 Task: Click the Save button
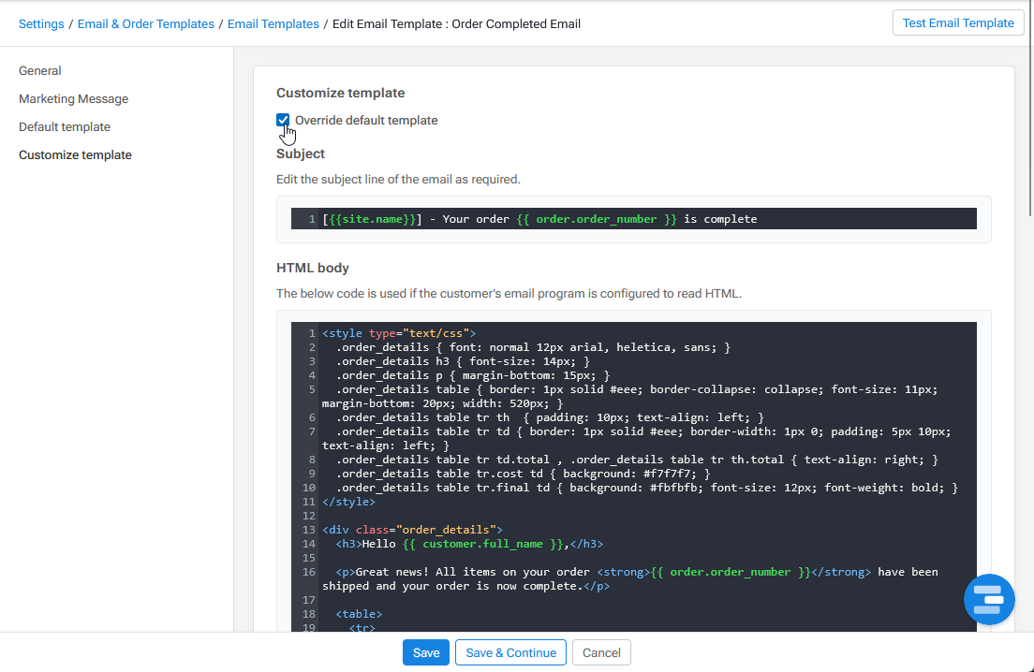click(426, 652)
